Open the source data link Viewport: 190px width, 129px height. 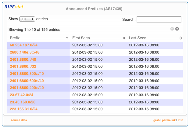[19, 120]
